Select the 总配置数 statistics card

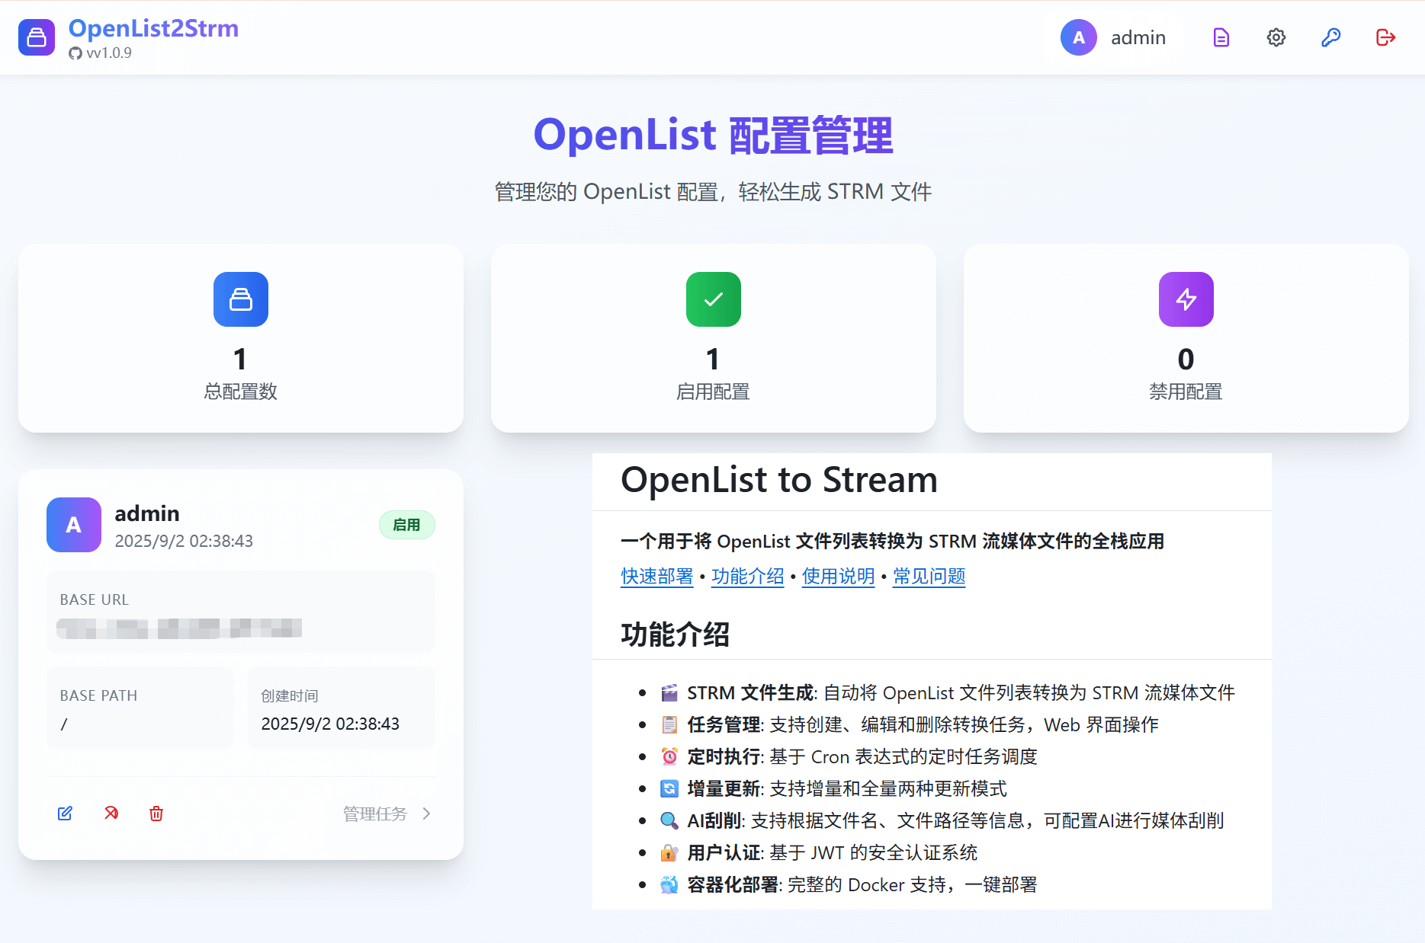point(240,338)
